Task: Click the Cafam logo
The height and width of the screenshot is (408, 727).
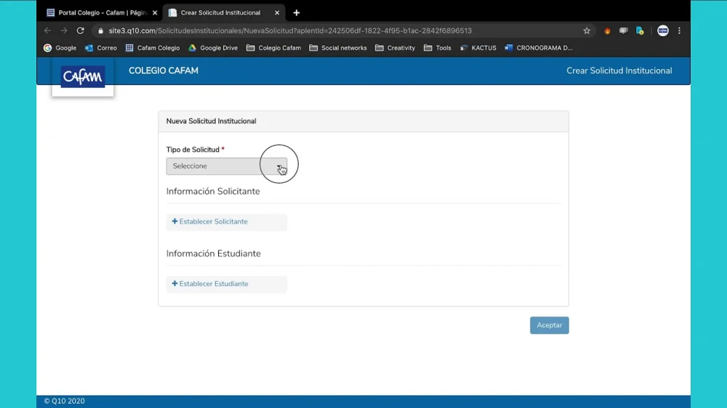Action: (83, 76)
